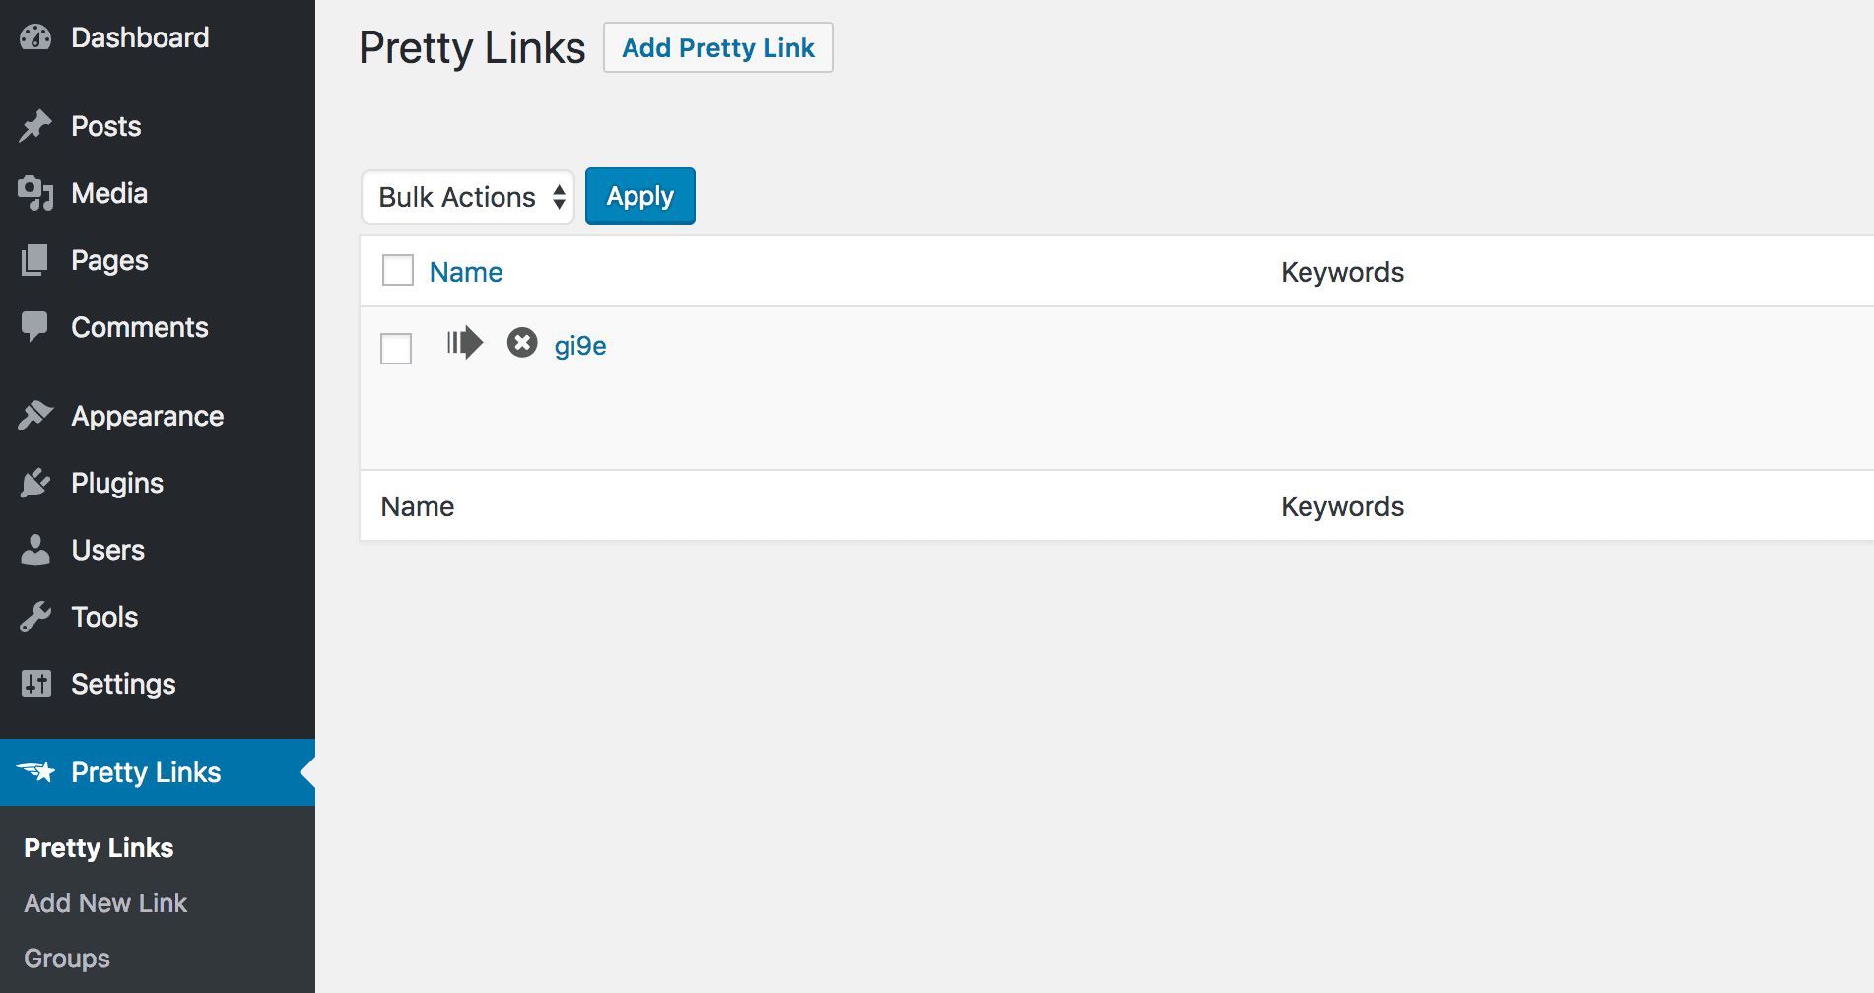Click the Posts pushpin icon
The width and height of the screenshot is (1874, 993).
pos(35,126)
